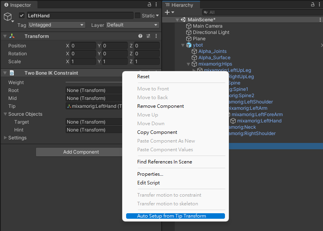Open the MainScene options three-dot menu

[320, 19]
